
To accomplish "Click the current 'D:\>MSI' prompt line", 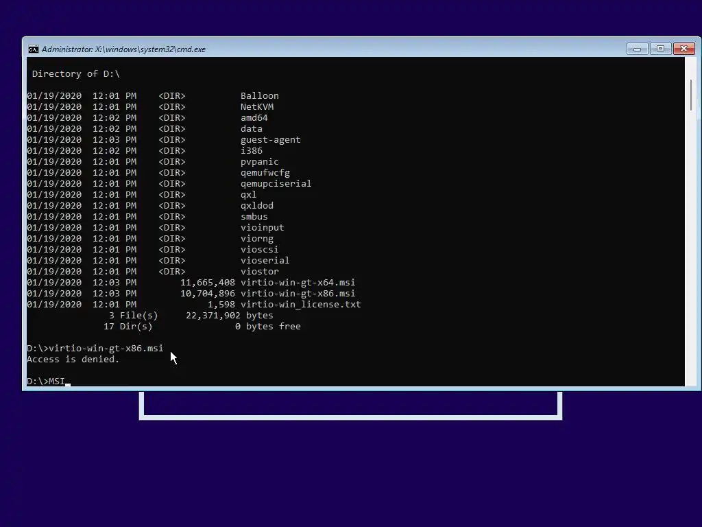I will pyautogui.click(x=46, y=382).
